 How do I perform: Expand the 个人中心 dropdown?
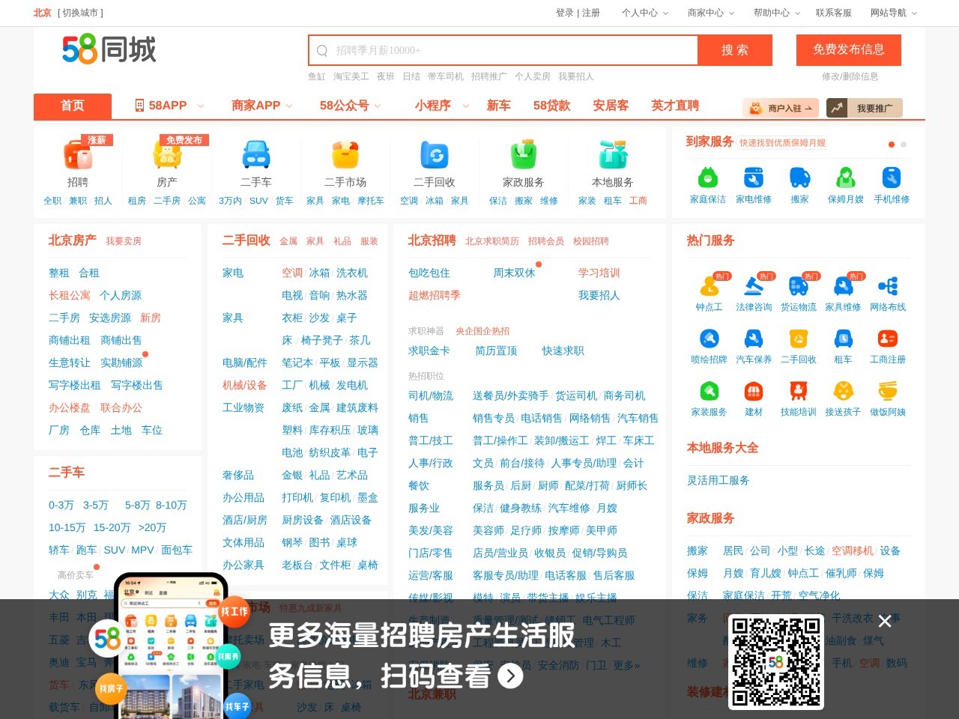point(641,13)
